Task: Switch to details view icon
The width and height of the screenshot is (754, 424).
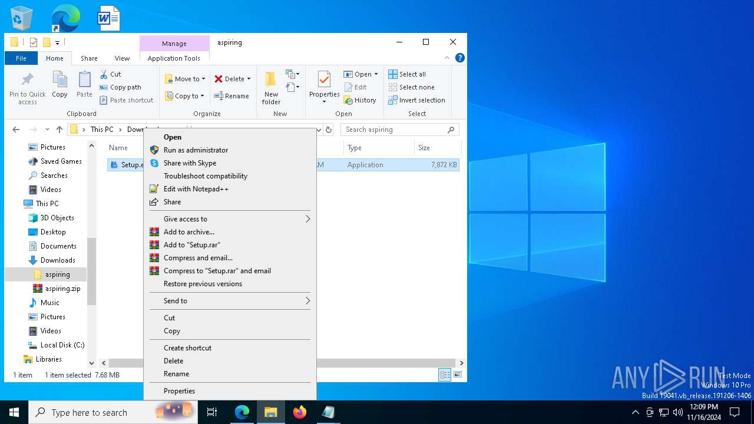Action: [x=445, y=375]
